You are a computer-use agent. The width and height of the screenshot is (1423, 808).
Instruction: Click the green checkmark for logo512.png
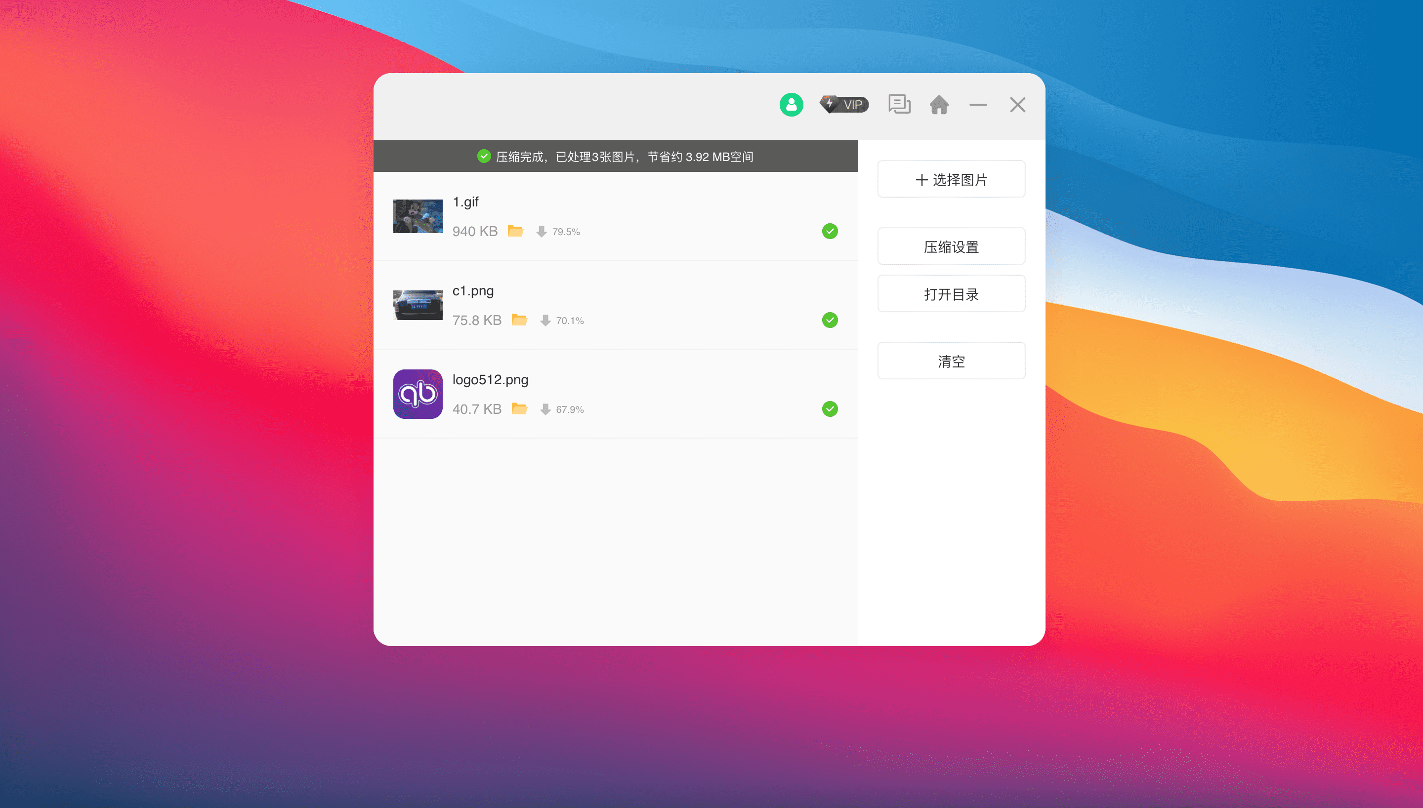(x=830, y=408)
